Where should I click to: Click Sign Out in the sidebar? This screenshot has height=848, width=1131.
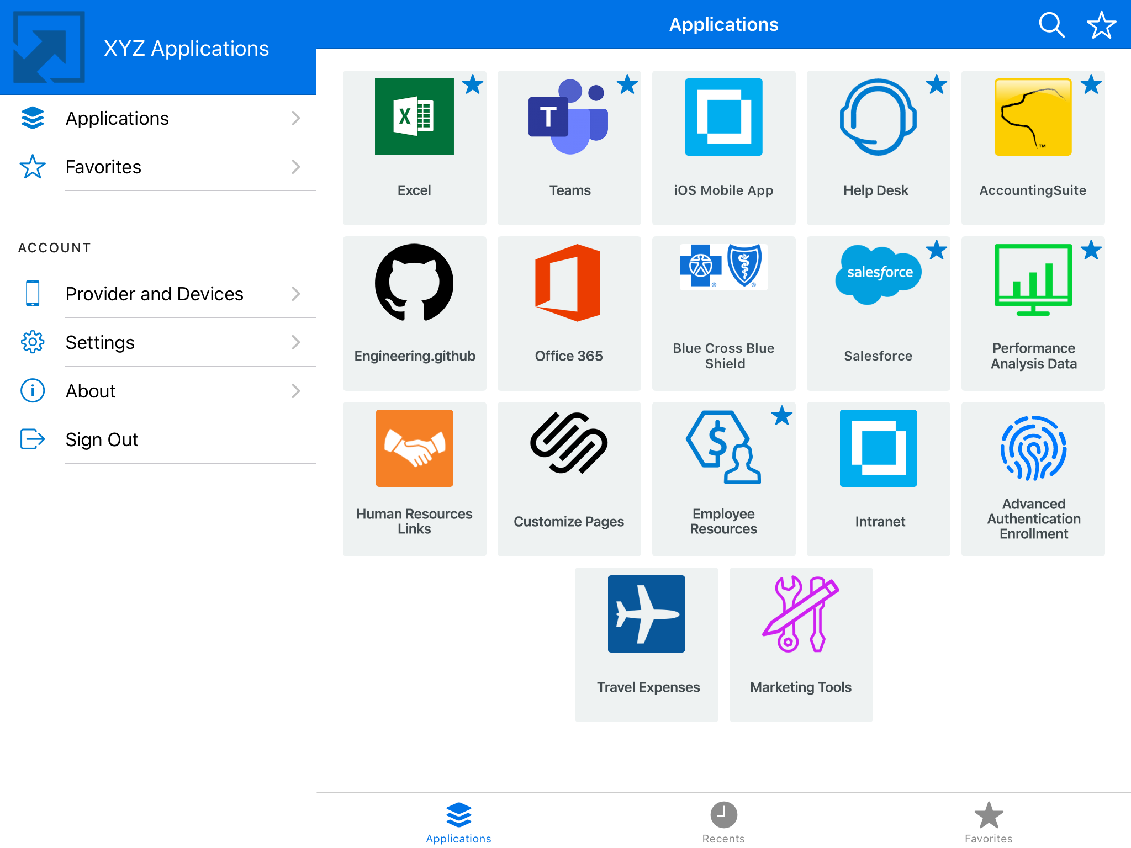[x=102, y=439]
